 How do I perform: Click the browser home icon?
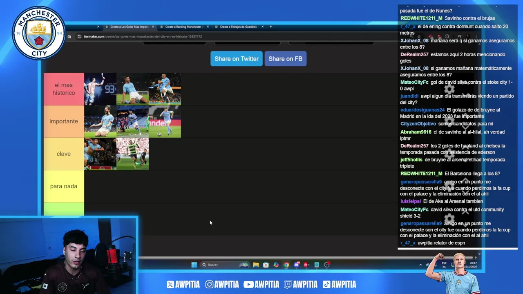(69, 36)
